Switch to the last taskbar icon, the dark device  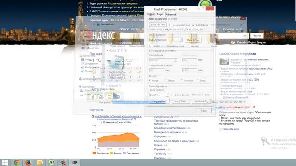coord(74,162)
